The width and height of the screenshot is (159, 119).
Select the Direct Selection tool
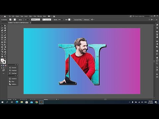(x=5, y=25)
